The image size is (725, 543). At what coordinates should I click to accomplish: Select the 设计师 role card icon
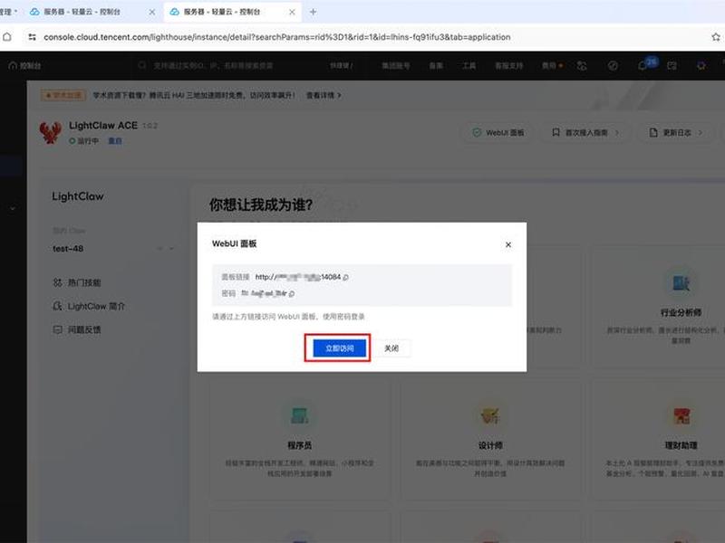(490, 415)
